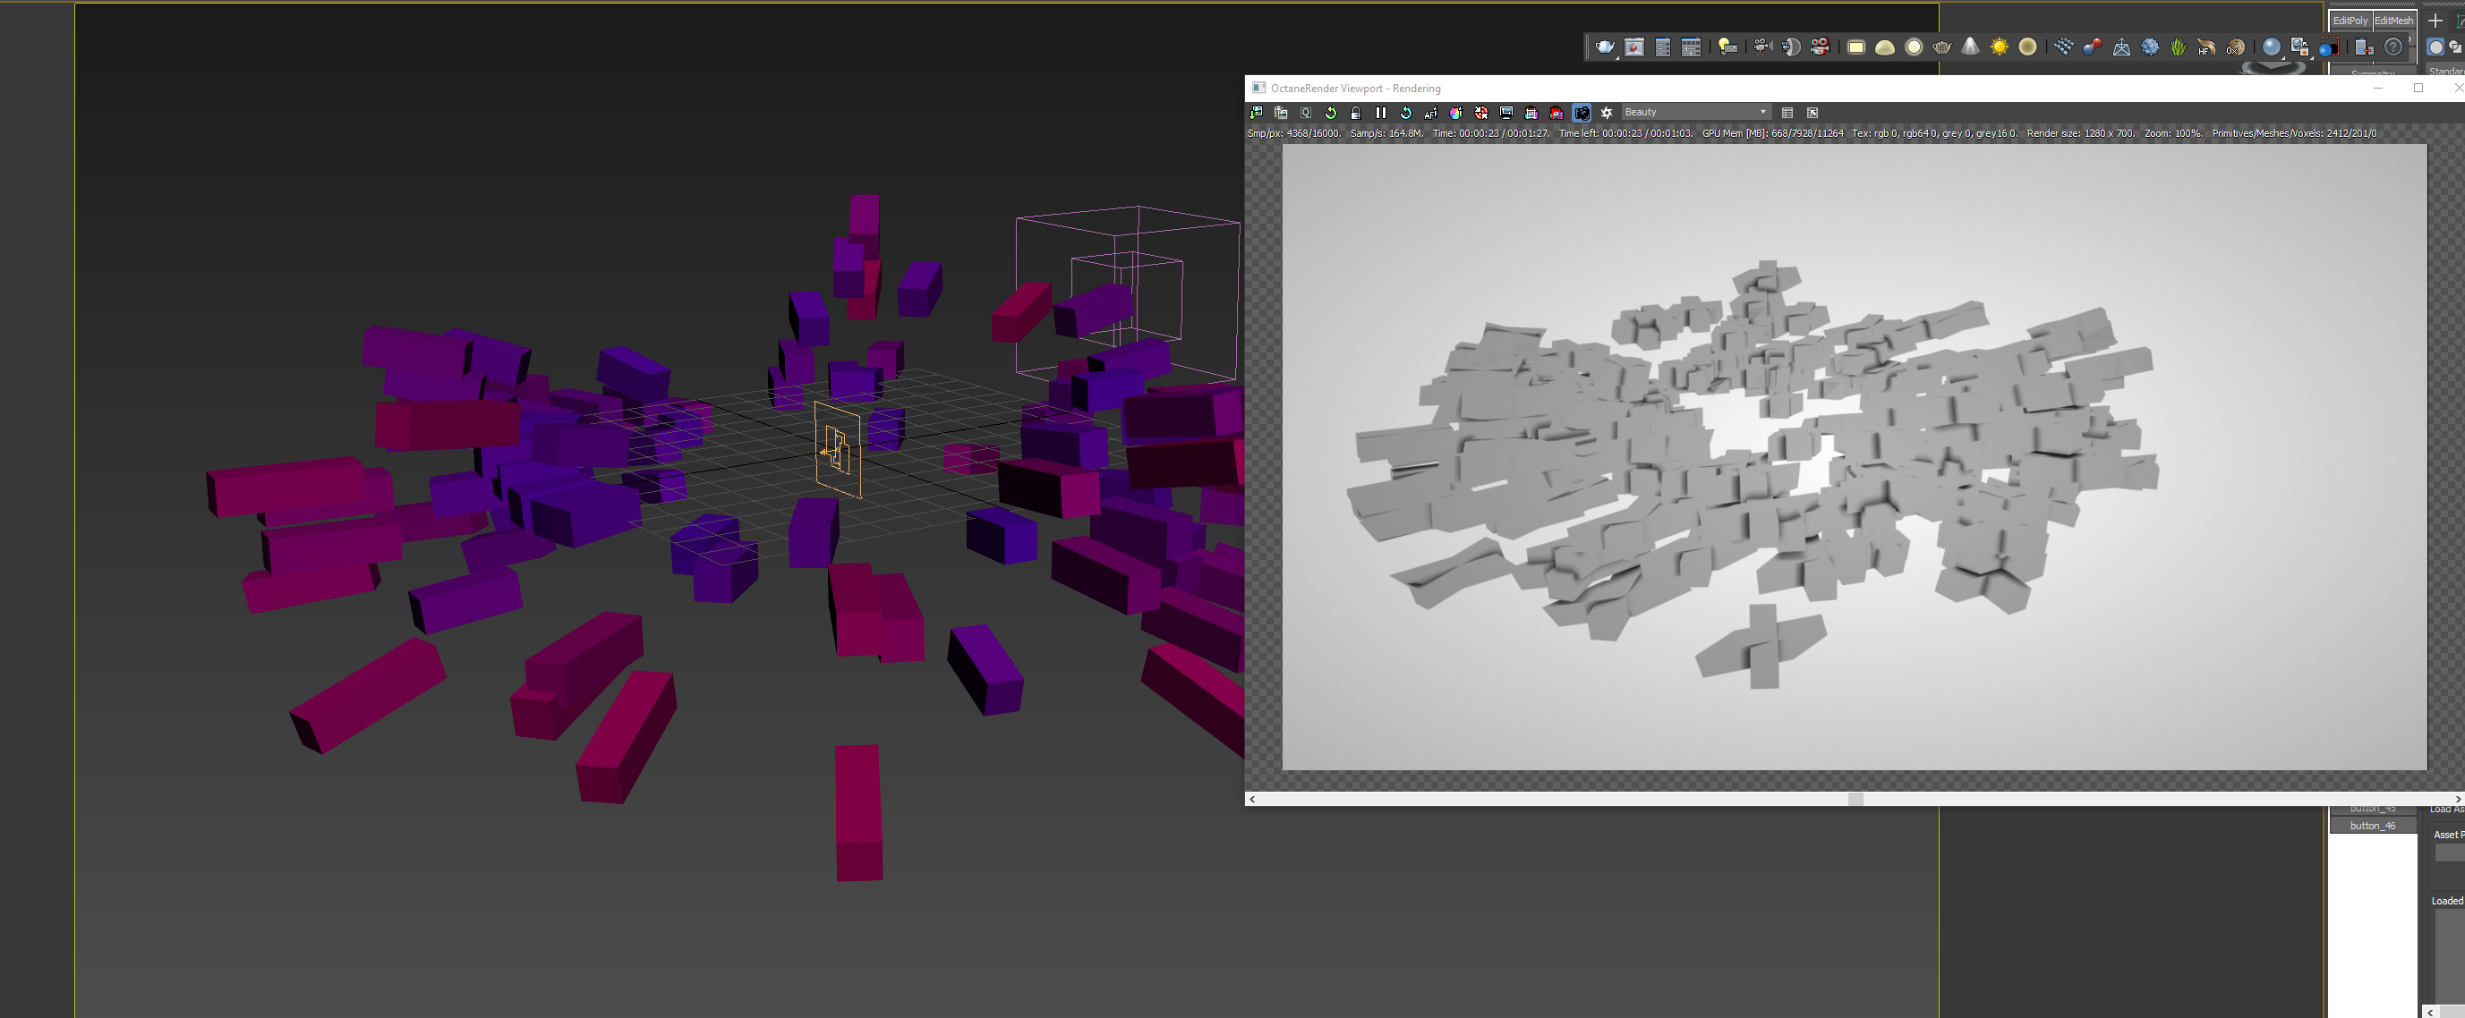
Task: Pause the Octane rendering
Action: 1381,113
